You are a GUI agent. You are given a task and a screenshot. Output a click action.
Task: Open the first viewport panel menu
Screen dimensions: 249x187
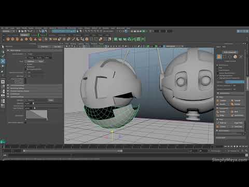(67, 44)
